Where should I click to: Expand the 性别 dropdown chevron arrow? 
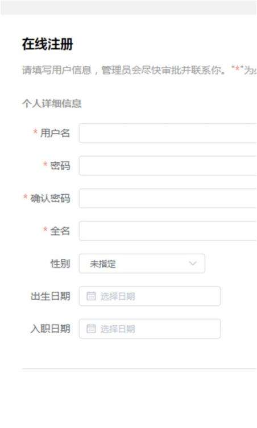point(193,263)
